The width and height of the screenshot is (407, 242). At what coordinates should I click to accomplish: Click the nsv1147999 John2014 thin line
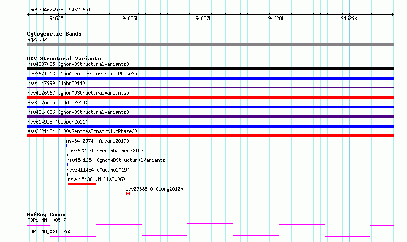[x=210, y=88]
